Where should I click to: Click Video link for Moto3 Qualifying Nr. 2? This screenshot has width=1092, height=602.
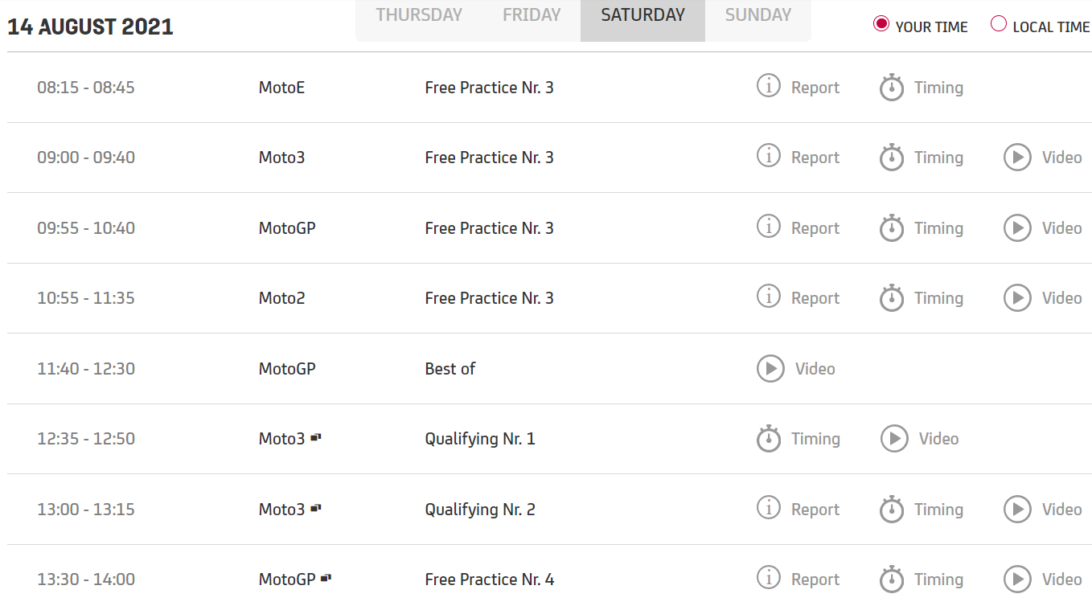(1061, 510)
